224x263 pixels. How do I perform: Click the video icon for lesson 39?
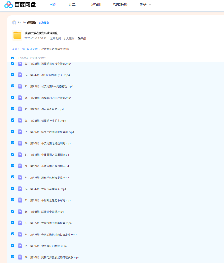[x=20, y=246]
